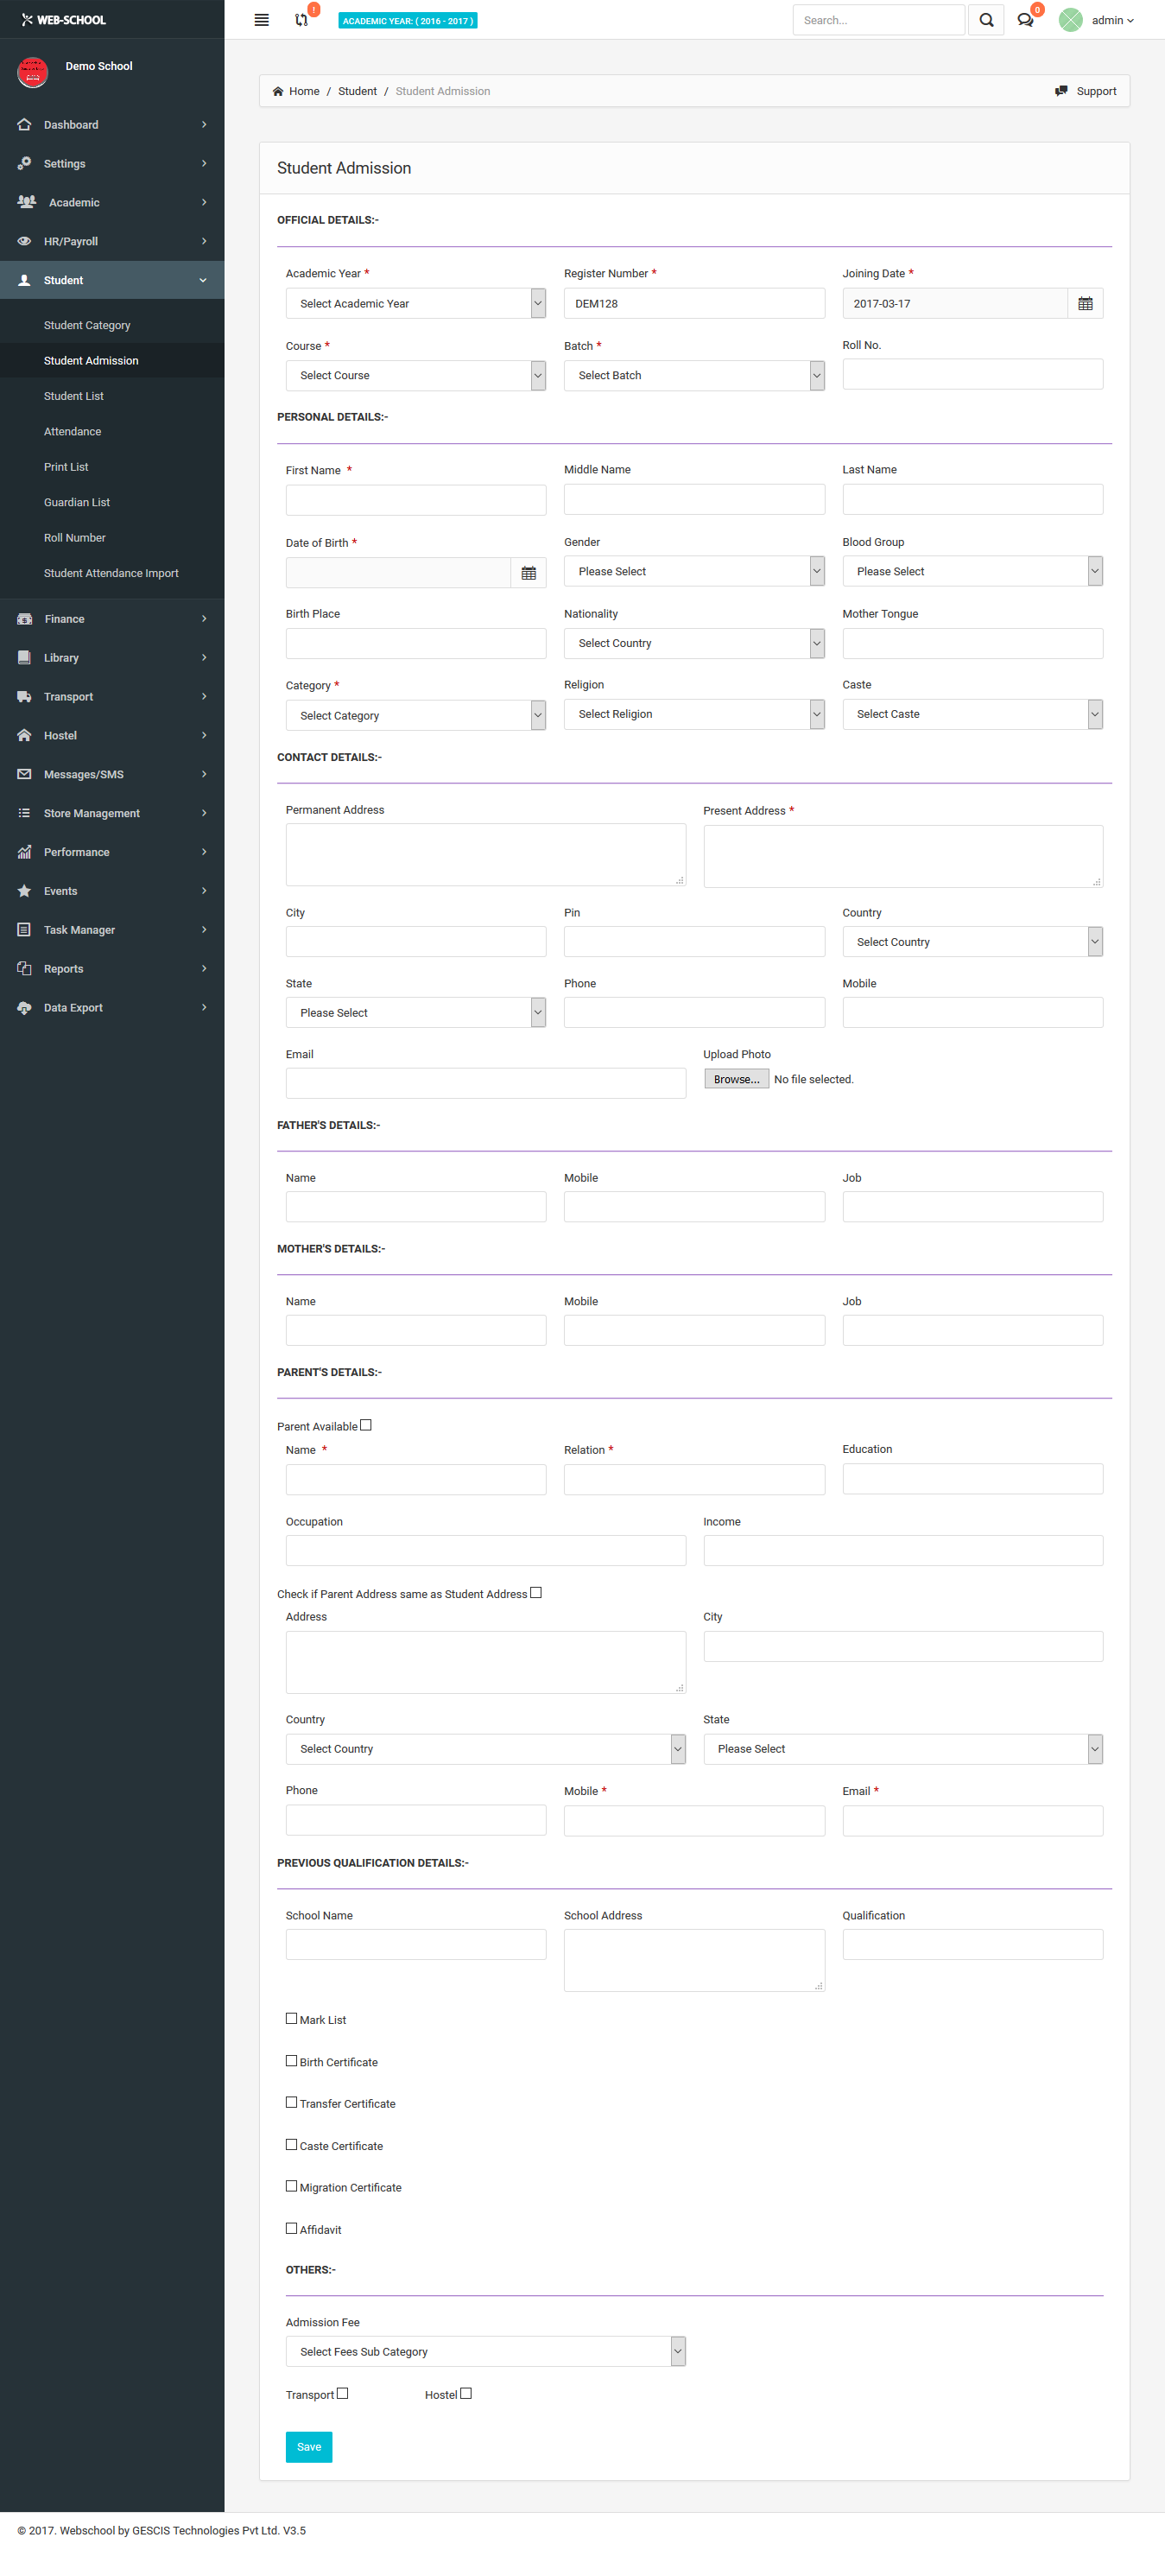Open the Select Academic Year dropdown
The image size is (1165, 2550).
point(415,304)
